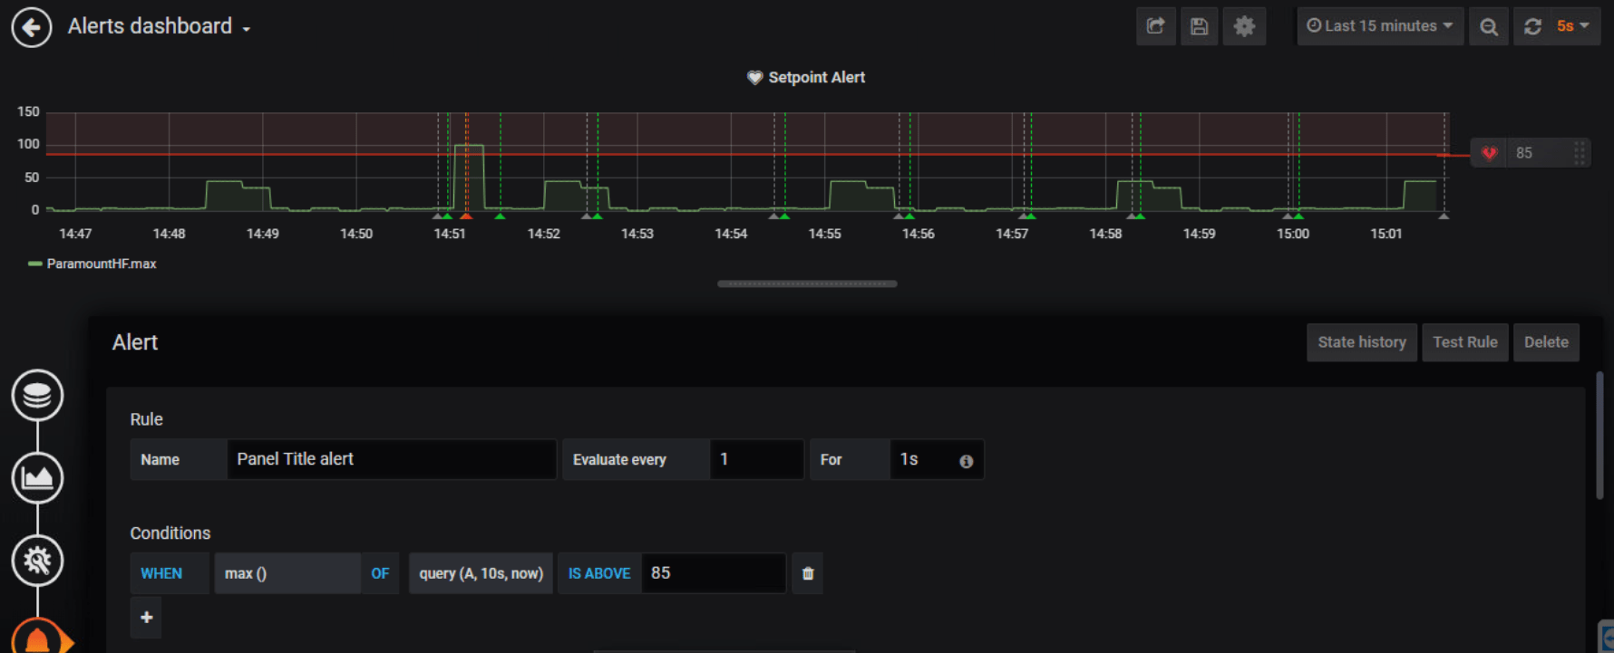Delete the condition with trash icon
The image size is (1614, 653).
808,573
